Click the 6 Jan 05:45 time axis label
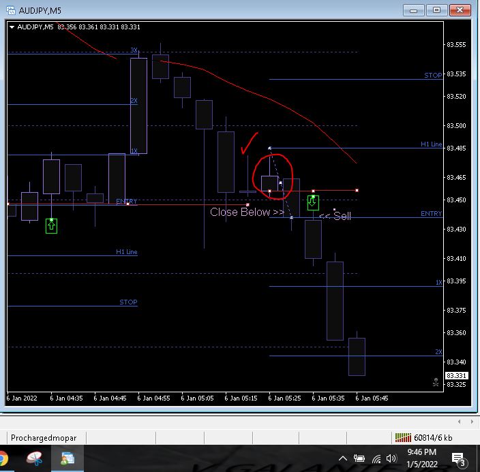This screenshot has width=480, height=472. pos(372,398)
